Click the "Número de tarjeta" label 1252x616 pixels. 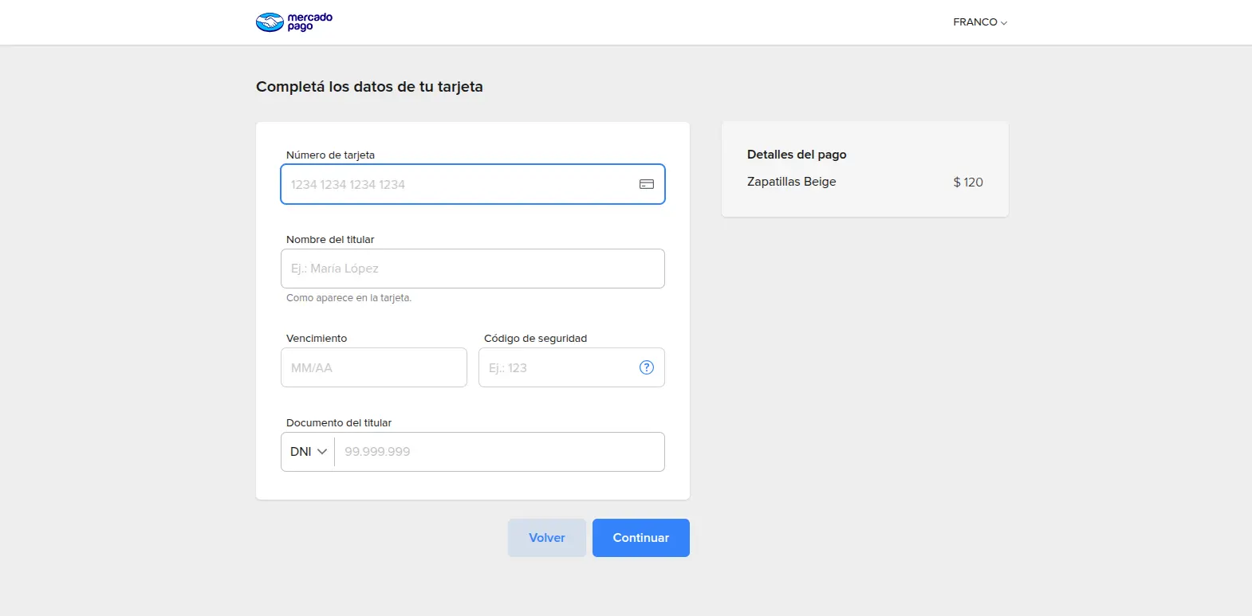pyautogui.click(x=330, y=155)
